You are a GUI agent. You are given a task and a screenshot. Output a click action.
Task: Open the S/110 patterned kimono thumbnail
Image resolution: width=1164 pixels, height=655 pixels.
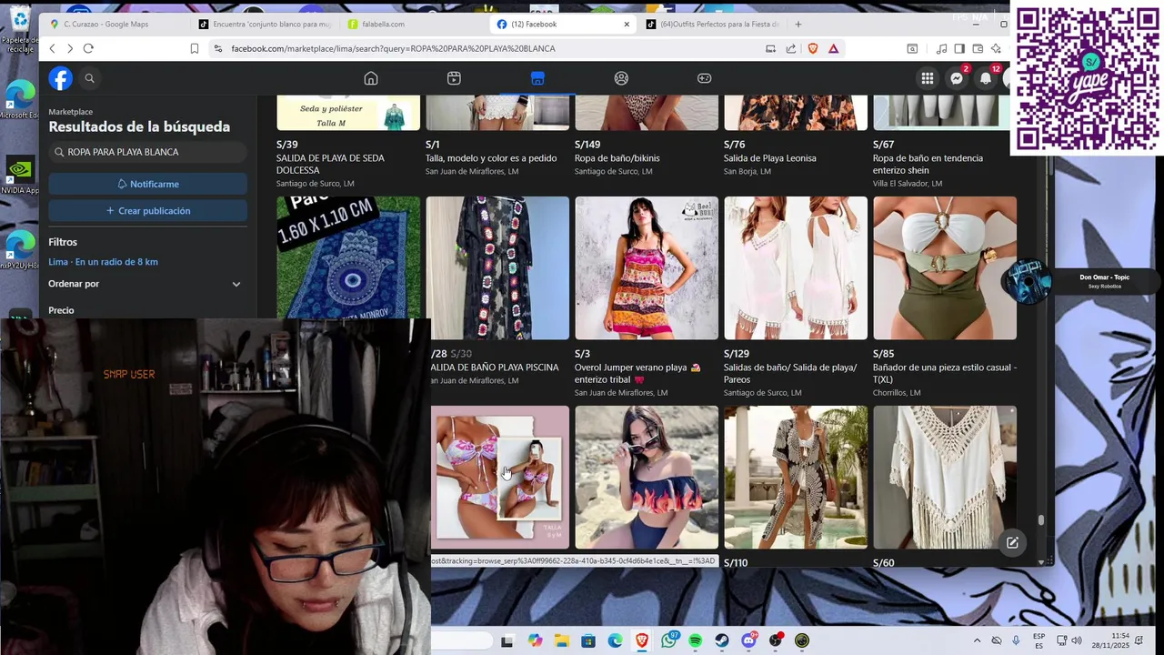point(796,478)
